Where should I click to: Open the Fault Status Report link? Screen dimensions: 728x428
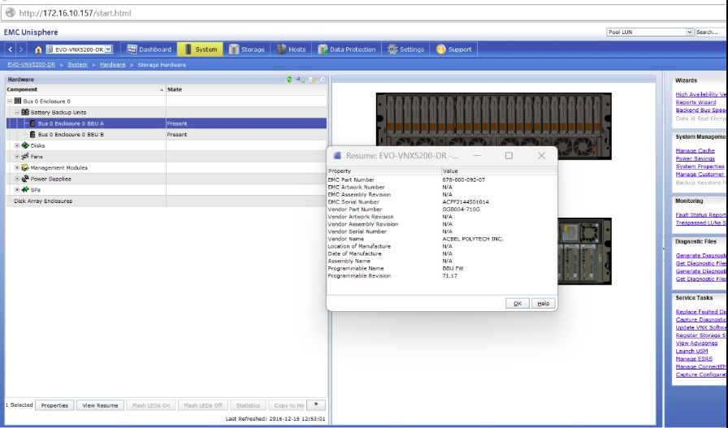(700, 214)
